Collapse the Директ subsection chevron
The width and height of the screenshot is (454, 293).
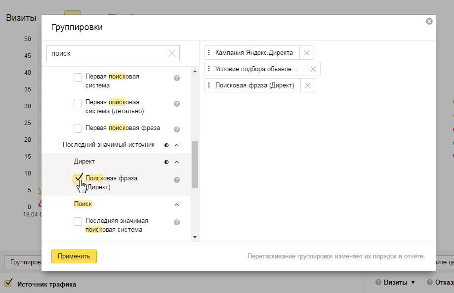coord(177,162)
